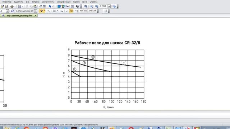Open the Сервис menu
This screenshot has height=129, width=230.
pos(76,2)
